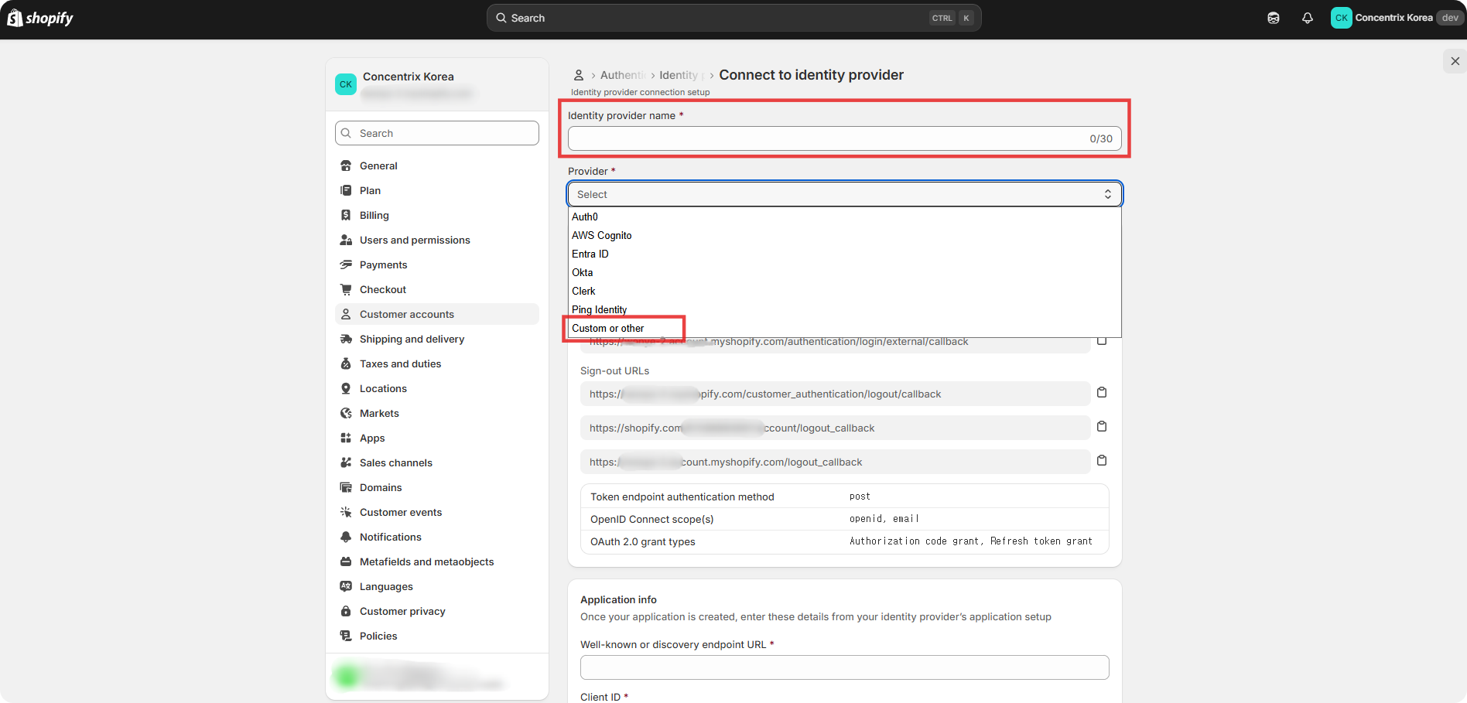1467x703 pixels.
Task: Click the Users and permissions icon
Action: (x=346, y=240)
